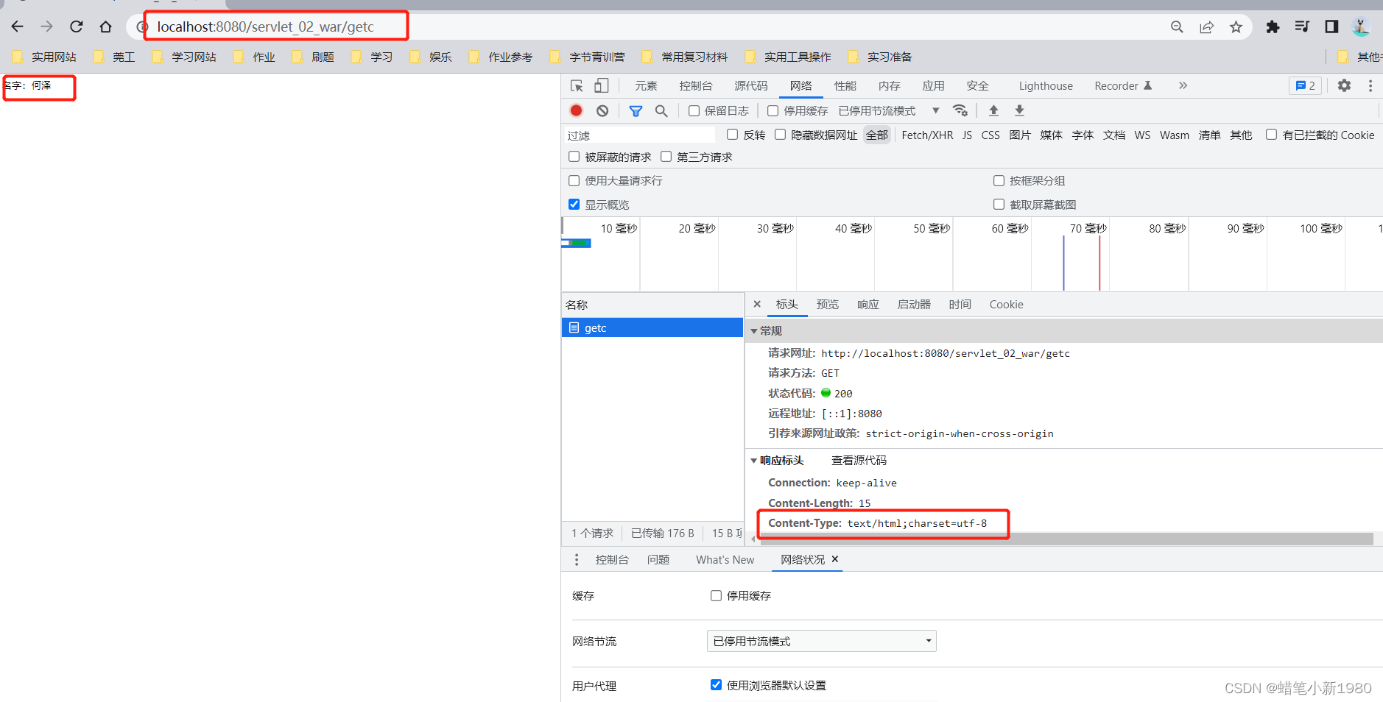The height and width of the screenshot is (702, 1383).
Task: Enable the 保留日志 checkbox
Action: pyautogui.click(x=693, y=110)
